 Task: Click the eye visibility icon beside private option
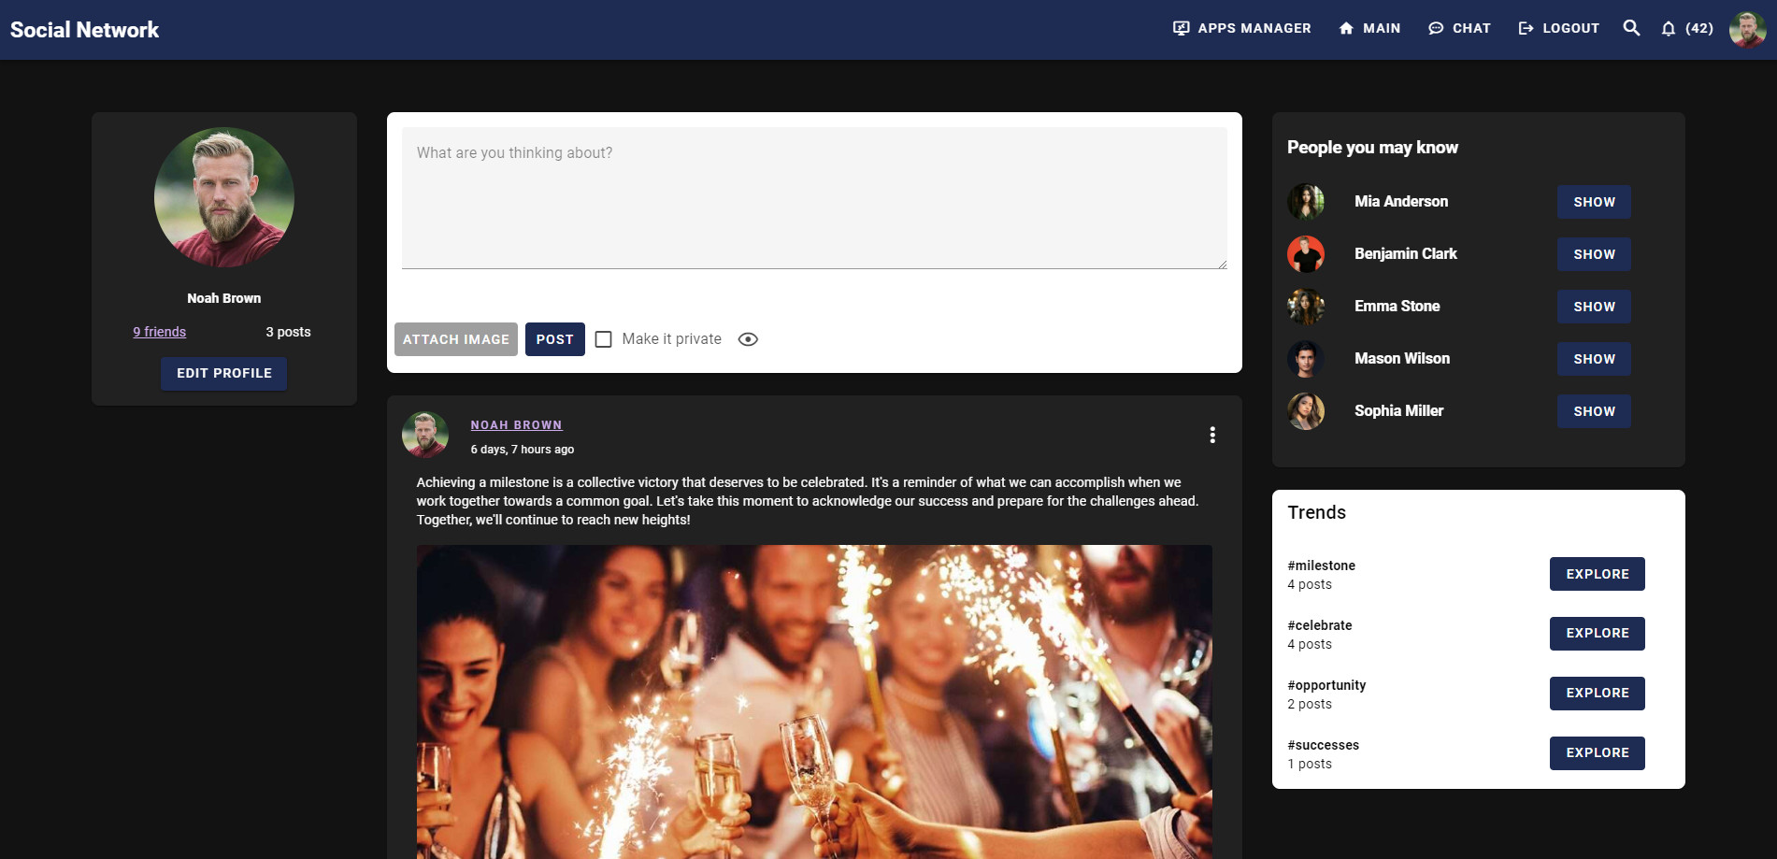pos(748,339)
